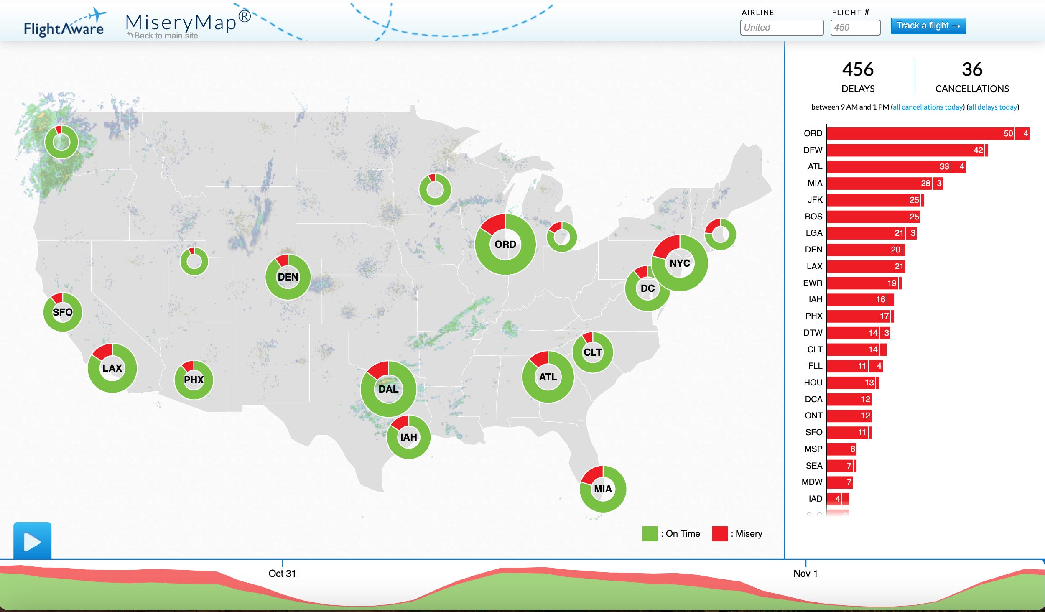
Task: Click the Track a flight button
Action: [928, 26]
